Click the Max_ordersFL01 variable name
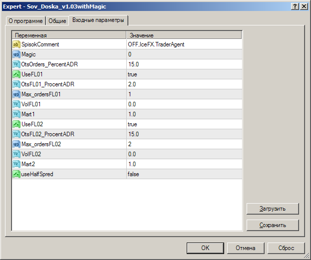The image size is (311, 260). 41,94
